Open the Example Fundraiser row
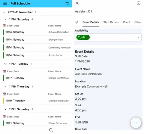Screen dimensions: 144x134 click(37, 101)
